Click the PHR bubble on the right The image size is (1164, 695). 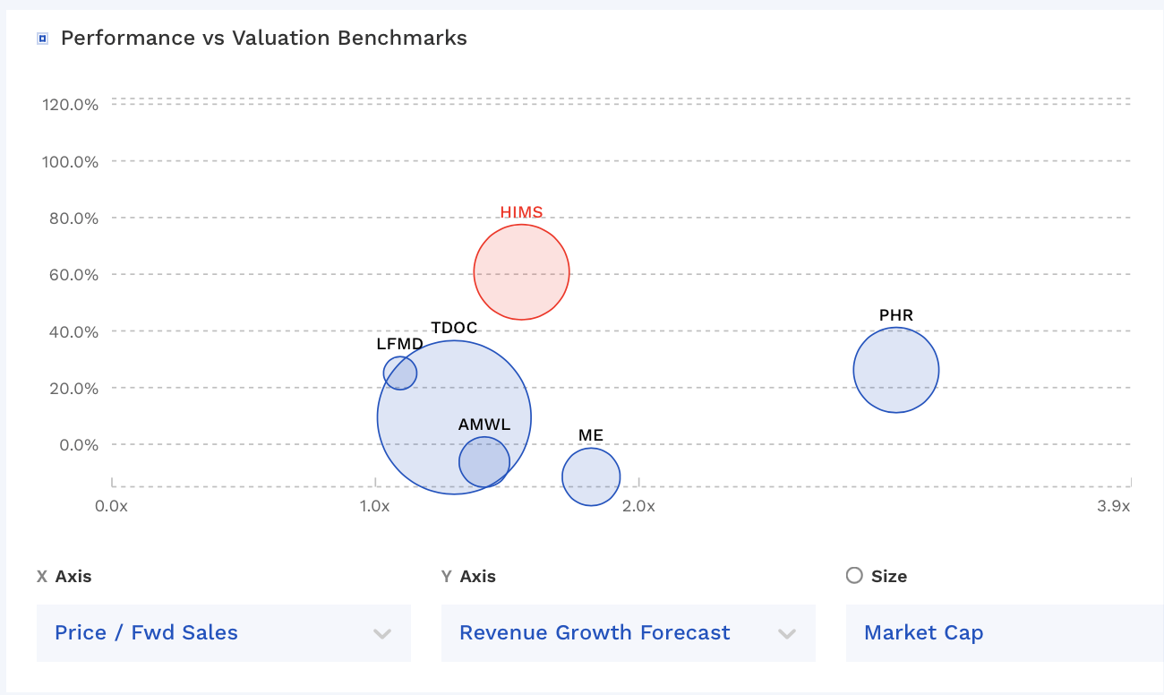[x=896, y=369]
